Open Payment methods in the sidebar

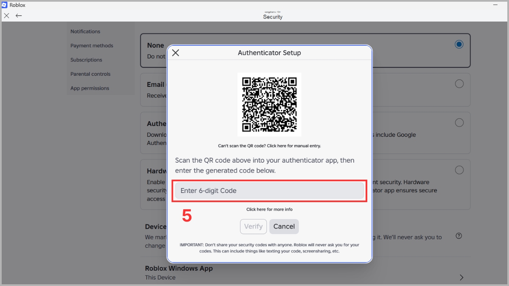(x=92, y=46)
